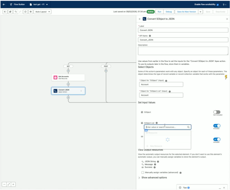Open the Convert JSON element options menu
The image size is (230, 190).
pos(81,91)
